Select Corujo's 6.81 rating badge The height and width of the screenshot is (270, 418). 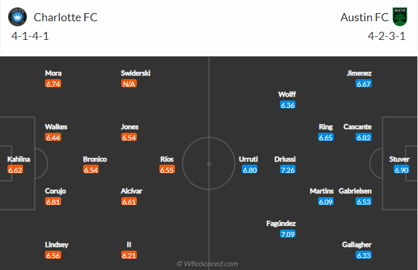pyautogui.click(x=53, y=201)
